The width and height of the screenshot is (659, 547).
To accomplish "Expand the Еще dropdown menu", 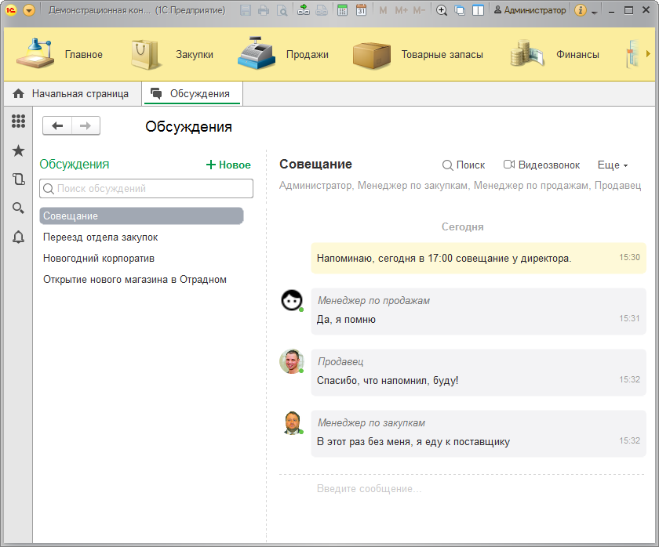I will pos(613,165).
